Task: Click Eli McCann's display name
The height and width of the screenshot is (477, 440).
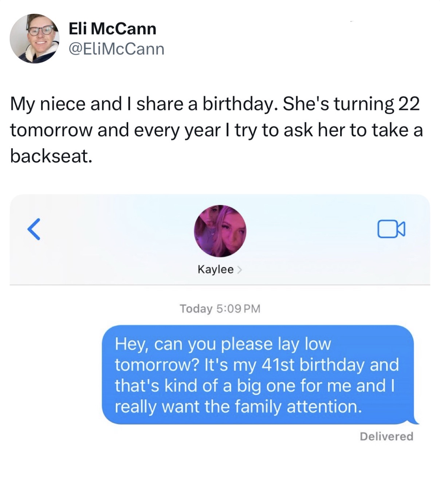Action: (x=113, y=28)
